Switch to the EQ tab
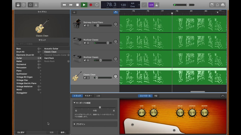241x135 pixels. click(156, 96)
